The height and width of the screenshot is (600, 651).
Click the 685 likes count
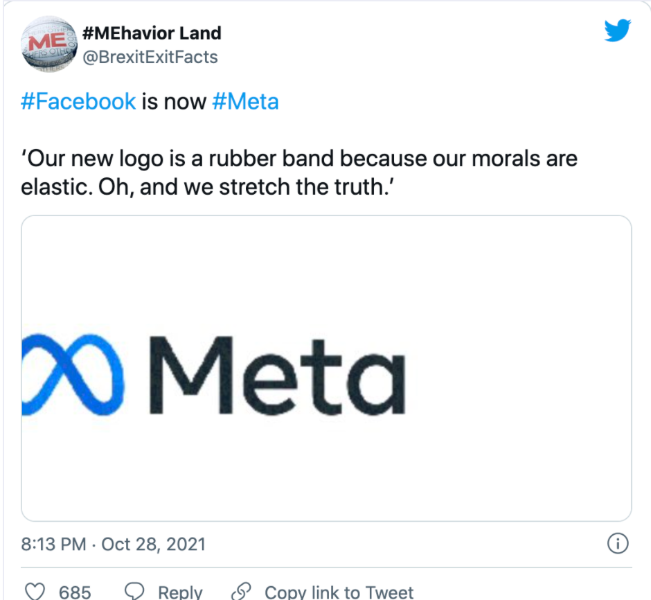(x=76, y=592)
